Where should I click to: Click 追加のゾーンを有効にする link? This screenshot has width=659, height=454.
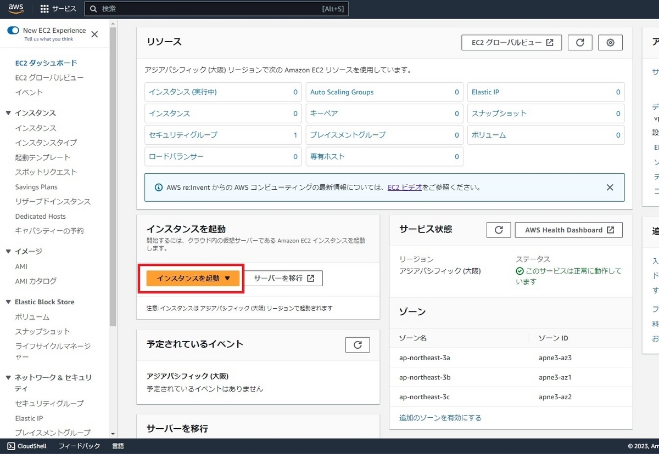coord(440,418)
